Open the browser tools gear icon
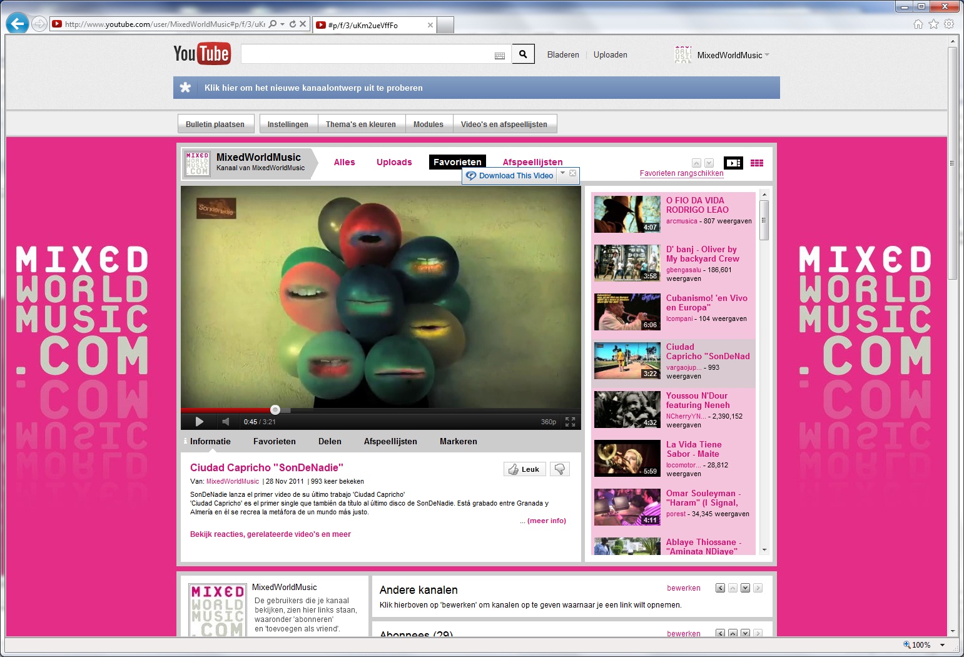 click(949, 24)
